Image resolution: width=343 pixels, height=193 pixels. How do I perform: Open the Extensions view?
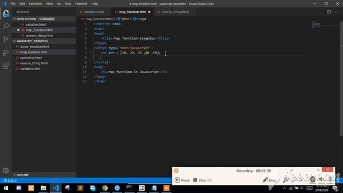pyautogui.click(x=6, y=65)
